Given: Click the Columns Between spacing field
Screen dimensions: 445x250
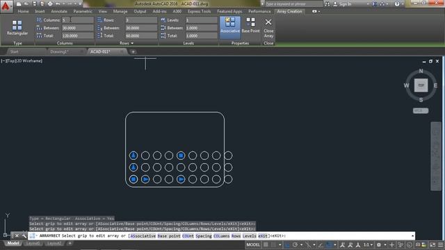Looking at the screenshot, I should 78,28.
